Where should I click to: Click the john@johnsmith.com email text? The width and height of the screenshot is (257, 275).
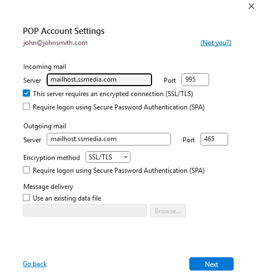coord(55,43)
